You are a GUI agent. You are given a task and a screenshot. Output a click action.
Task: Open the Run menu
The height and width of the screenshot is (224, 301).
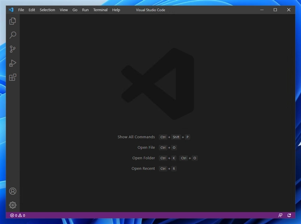pyautogui.click(x=86, y=10)
